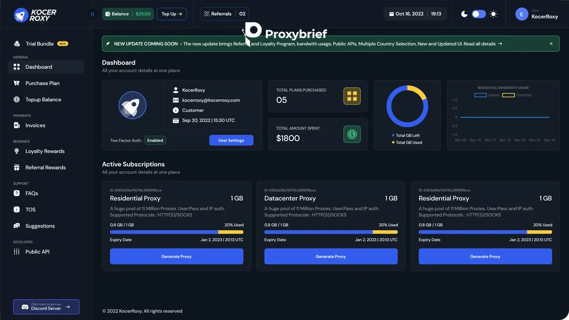Click the 05 total plans purchased value
Viewport: 569px width, 320px height.
tap(281, 100)
